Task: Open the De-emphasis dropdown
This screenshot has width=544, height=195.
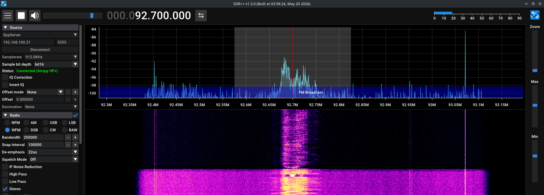Action: [53, 152]
